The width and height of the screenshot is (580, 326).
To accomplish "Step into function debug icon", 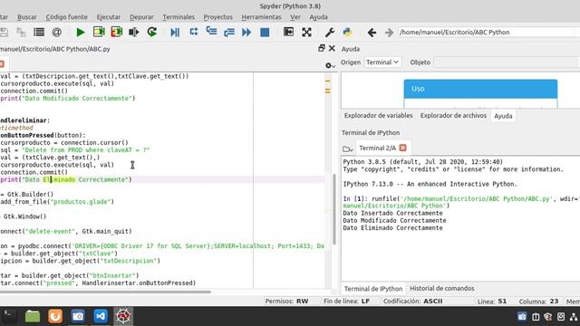I will click(x=211, y=31).
